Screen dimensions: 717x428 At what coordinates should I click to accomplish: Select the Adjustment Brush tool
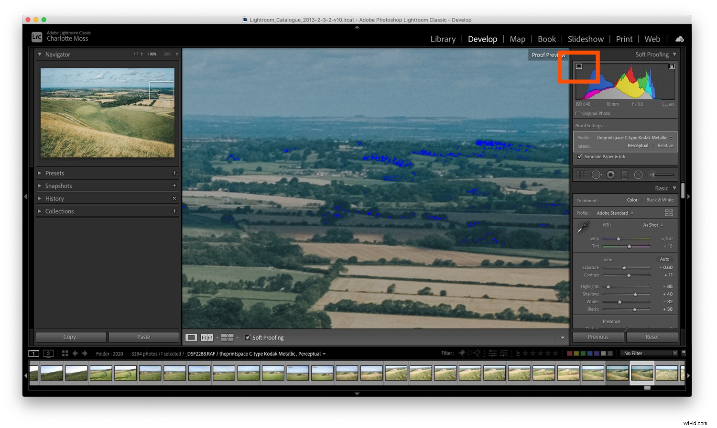652,175
